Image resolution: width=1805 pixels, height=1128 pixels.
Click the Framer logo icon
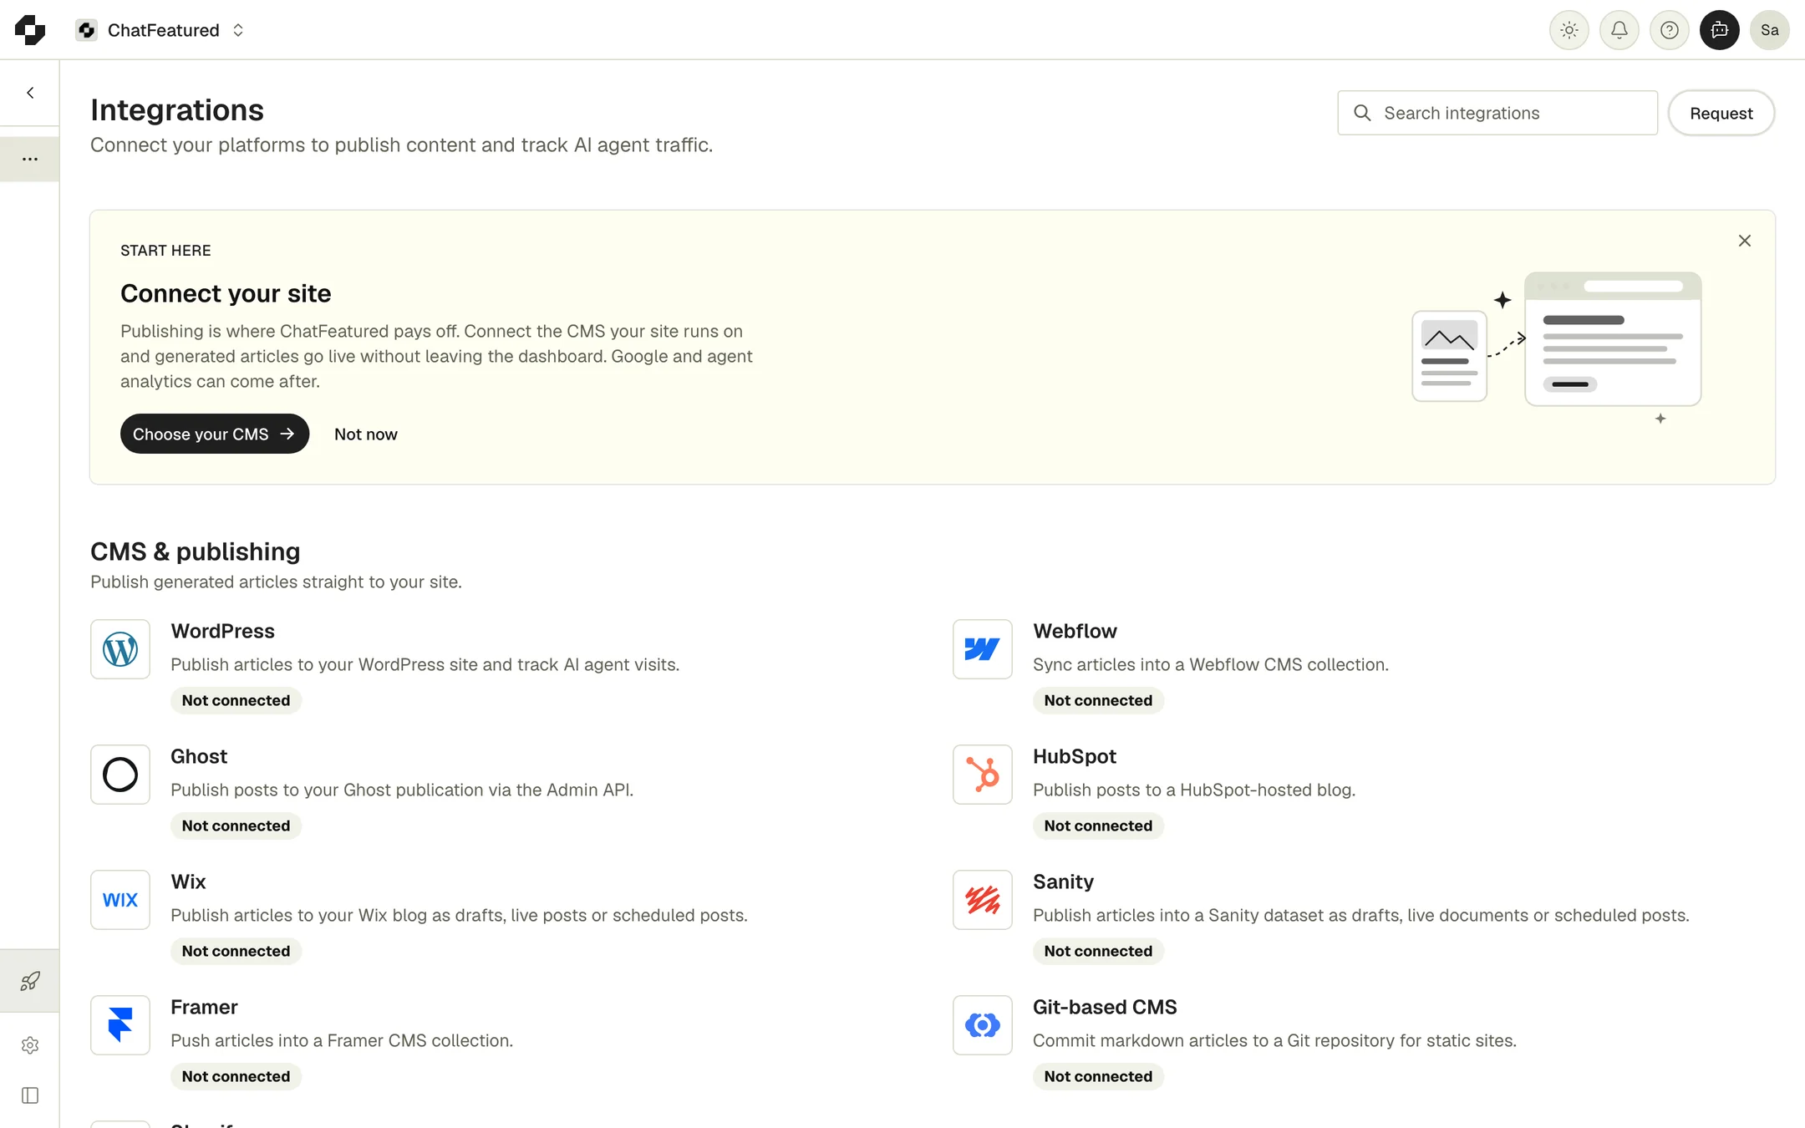click(x=120, y=1025)
